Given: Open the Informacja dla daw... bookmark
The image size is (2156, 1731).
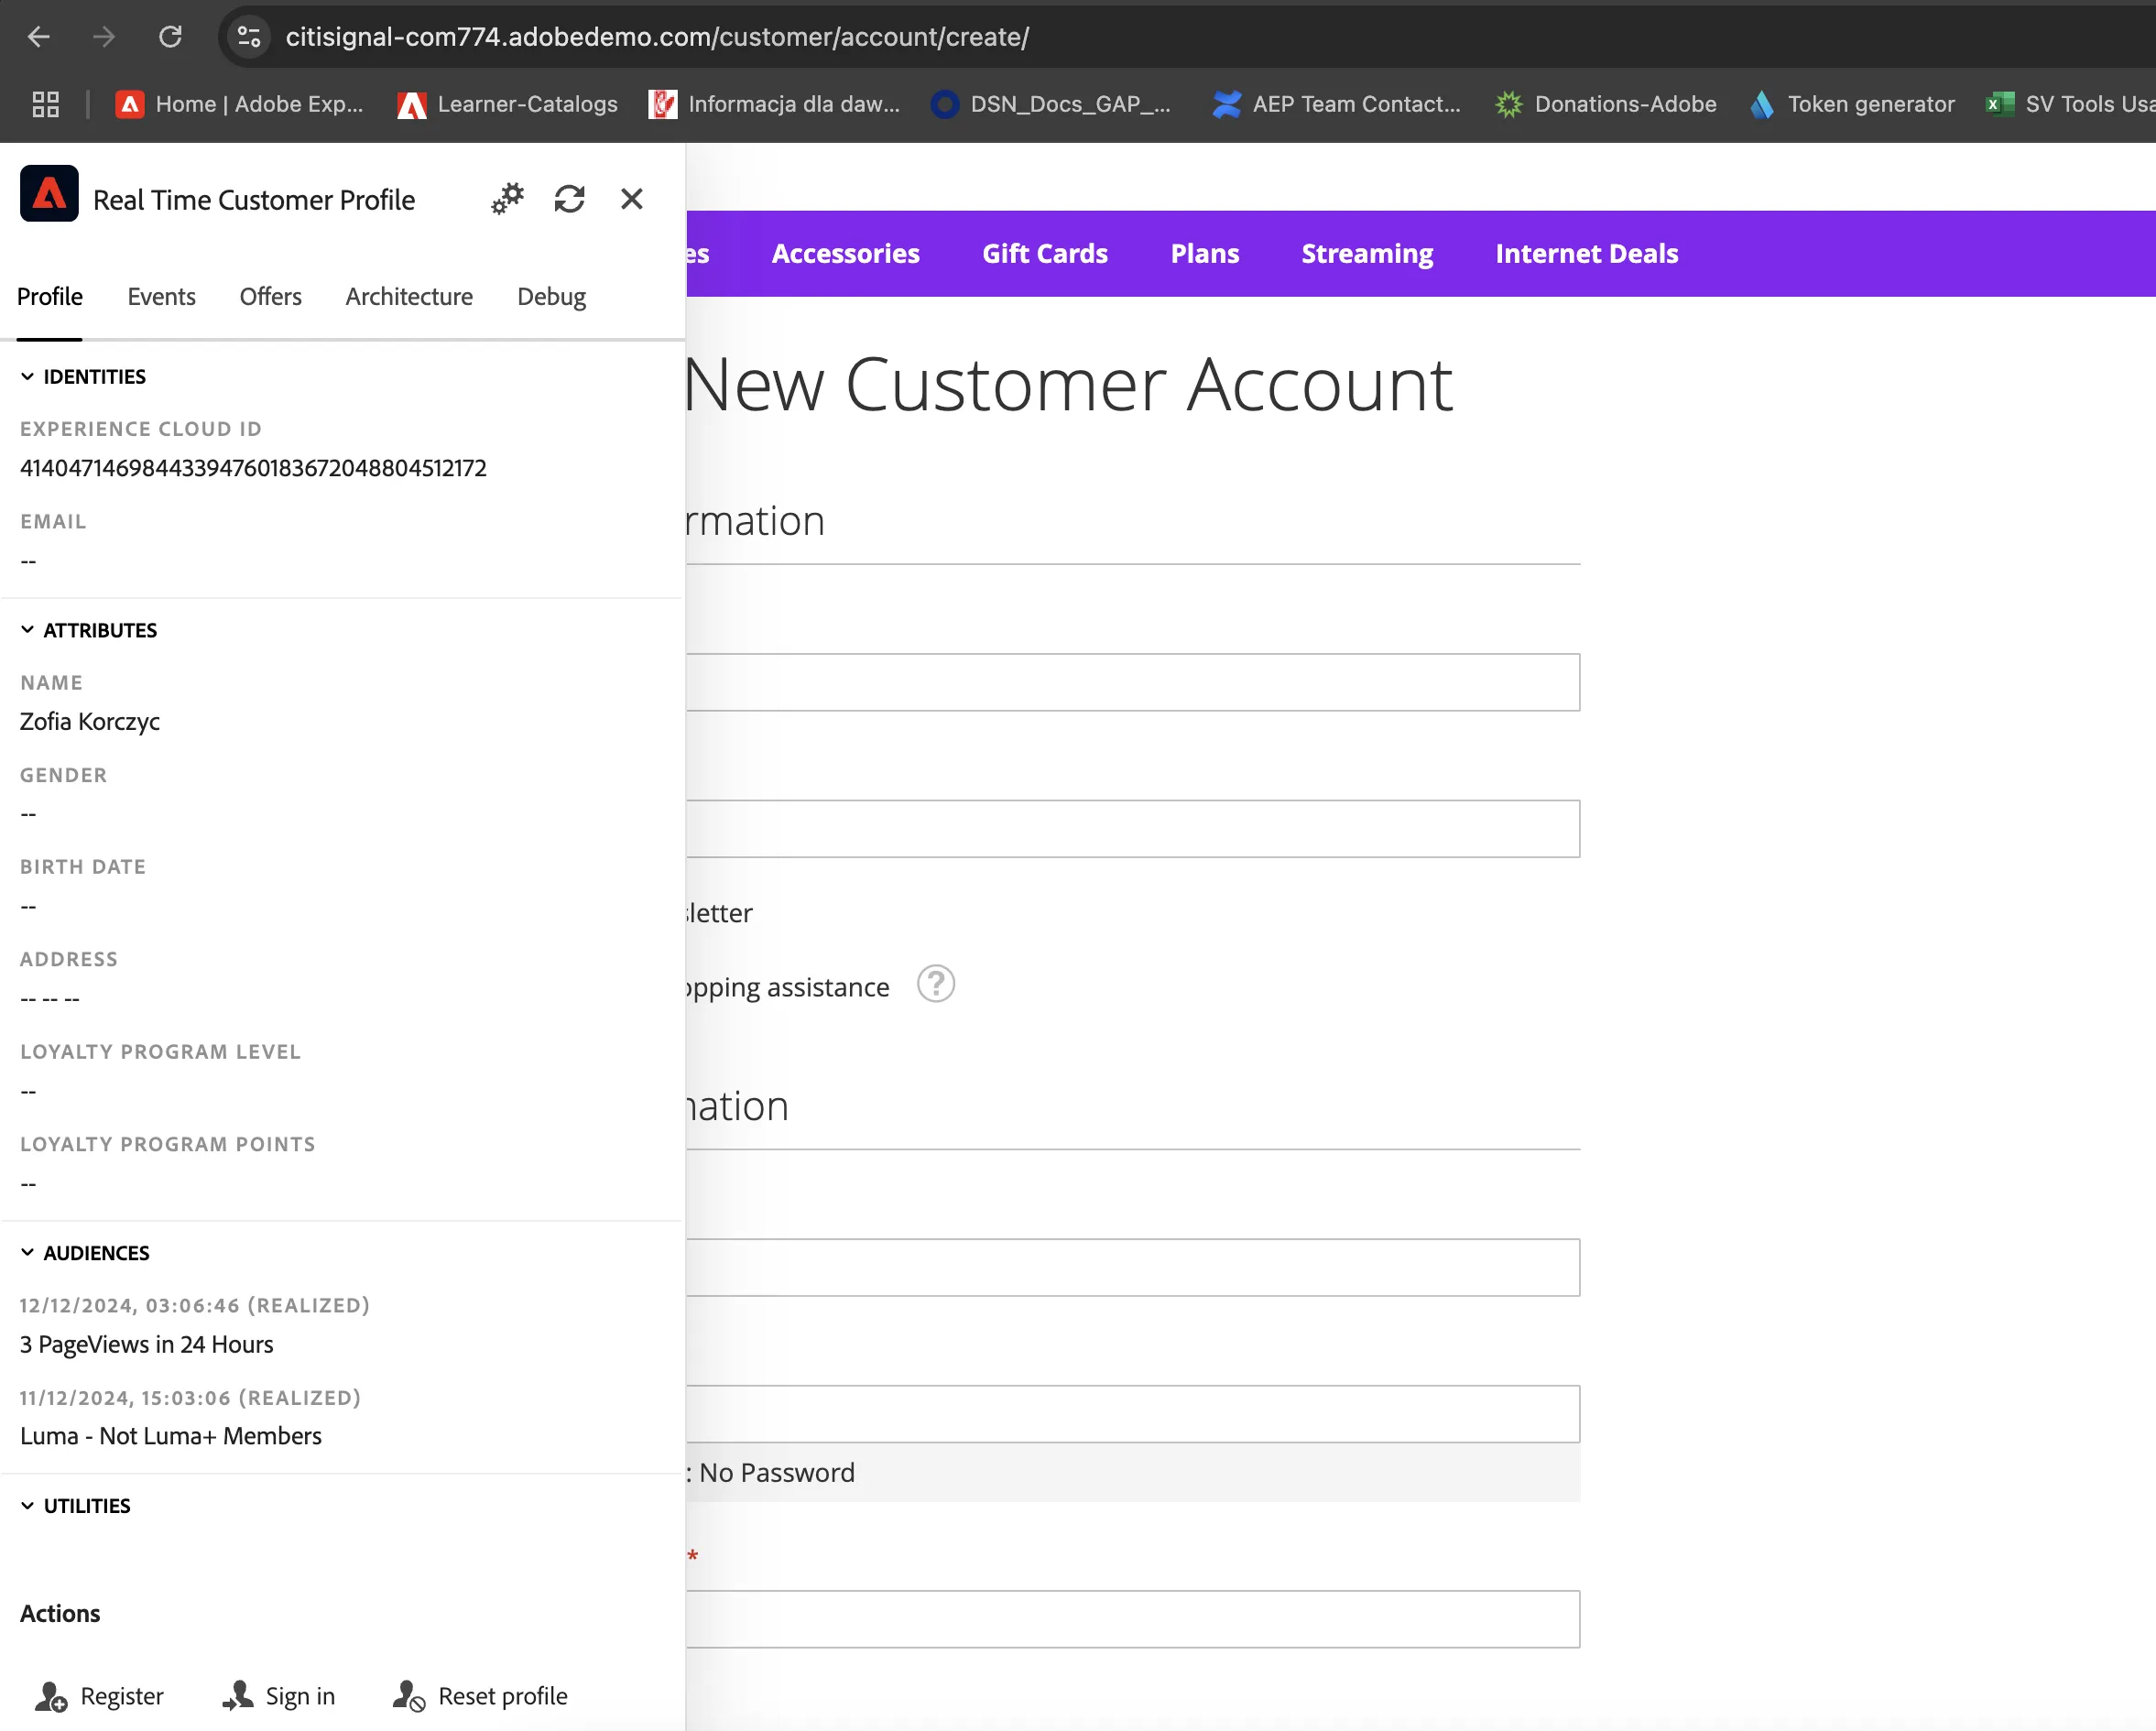Looking at the screenshot, I should (774, 104).
